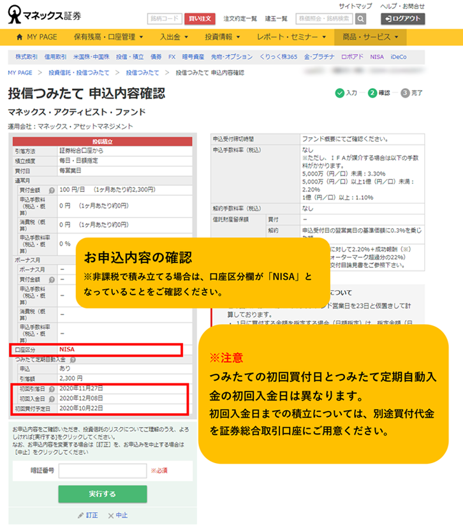Expand レポート・セミナー dropdown menu
Image resolution: width=463 pixels, height=532 pixels.
(291, 37)
